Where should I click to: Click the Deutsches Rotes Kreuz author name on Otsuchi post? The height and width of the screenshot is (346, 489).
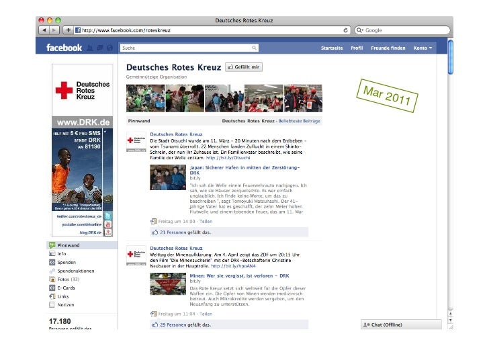176,134
